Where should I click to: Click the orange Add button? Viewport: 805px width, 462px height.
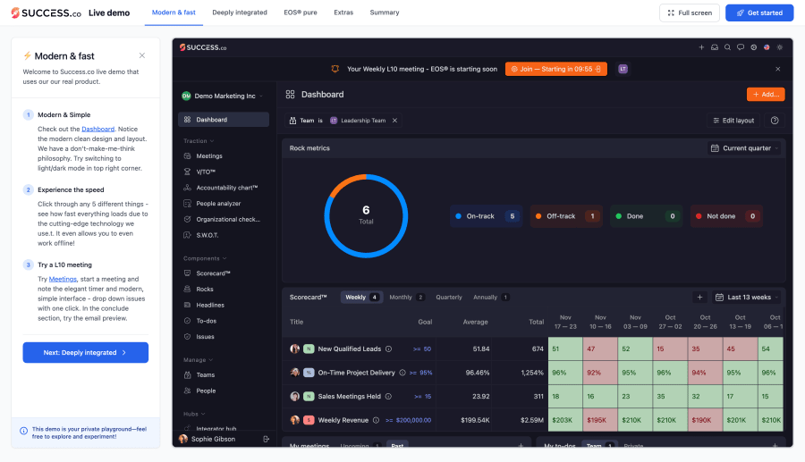pyautogui.click(x=766, y=95)
